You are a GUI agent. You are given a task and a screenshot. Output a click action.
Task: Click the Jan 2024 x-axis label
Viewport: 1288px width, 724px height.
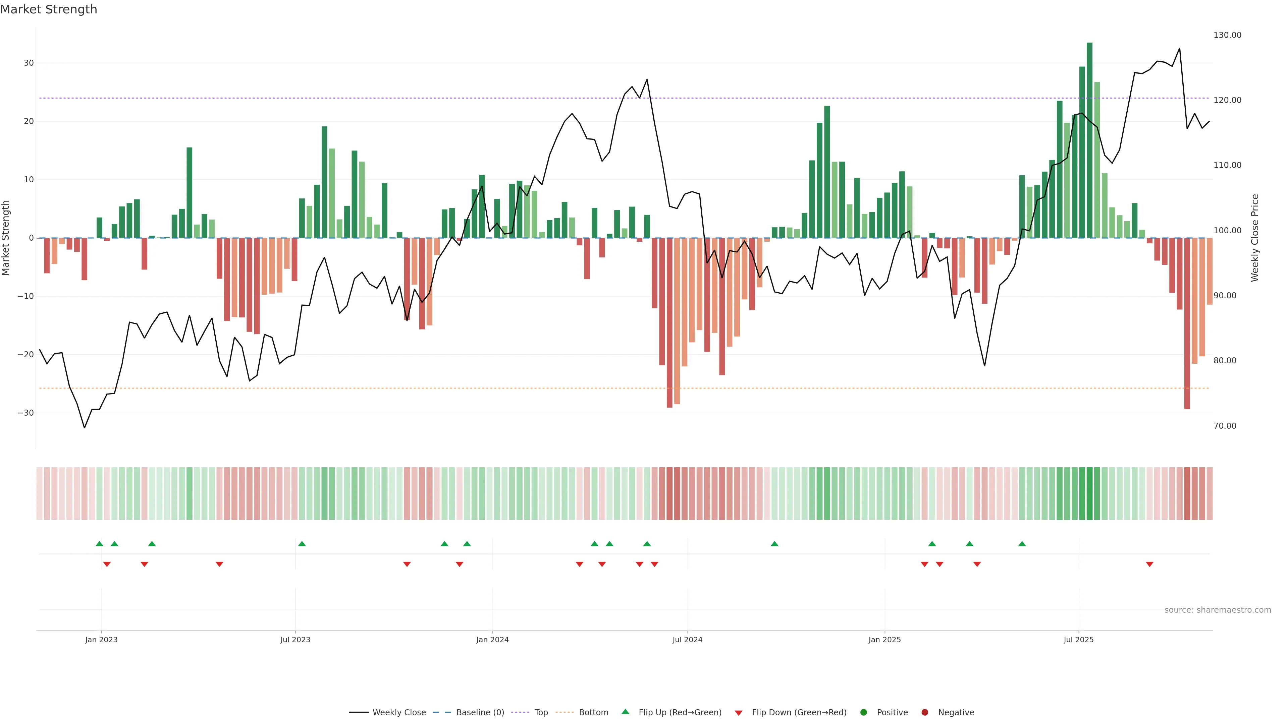click(492, 640)
